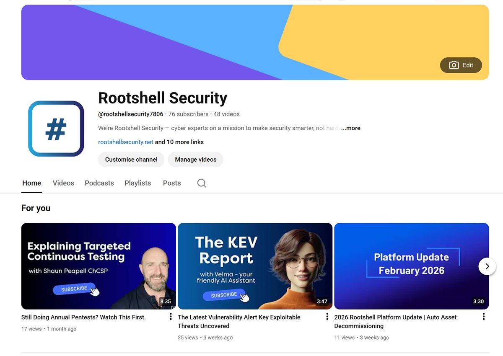Click the @rootshellsecurity7806 handle
The image size is (503, 356).
[x=131, y=114]
